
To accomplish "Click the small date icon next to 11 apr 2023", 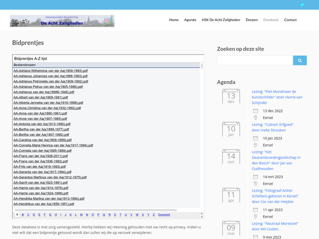I will (255, 210).
